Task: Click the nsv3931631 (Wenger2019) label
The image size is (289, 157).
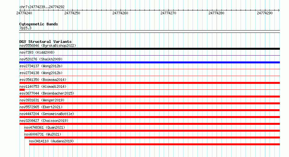Action: (x=42, y=100)
